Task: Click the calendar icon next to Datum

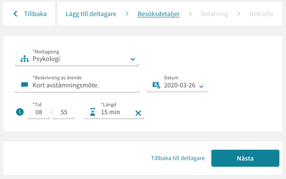Action: click(x=156, y=85)
